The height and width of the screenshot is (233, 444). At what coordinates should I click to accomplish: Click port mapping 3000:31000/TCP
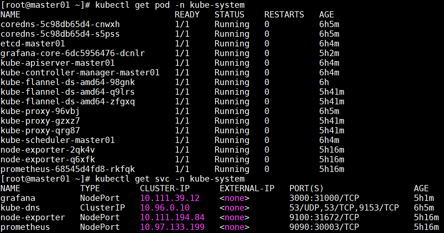click(x=324, y=198)
